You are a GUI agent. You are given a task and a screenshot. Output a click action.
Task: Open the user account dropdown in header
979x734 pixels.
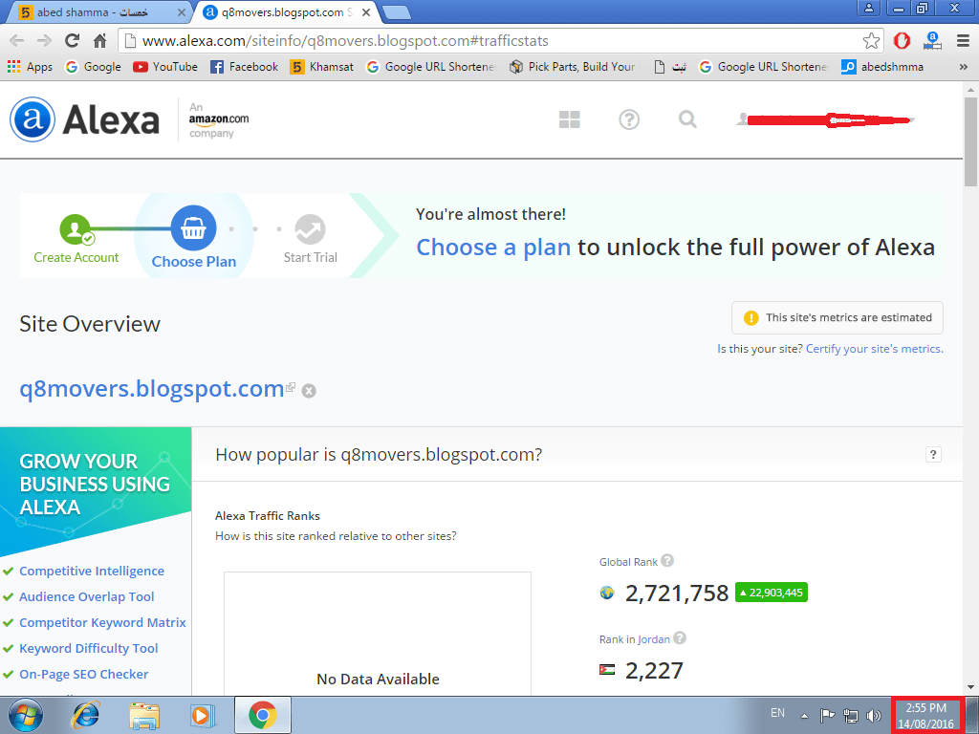pyautogui.click(x=825, y=119)
